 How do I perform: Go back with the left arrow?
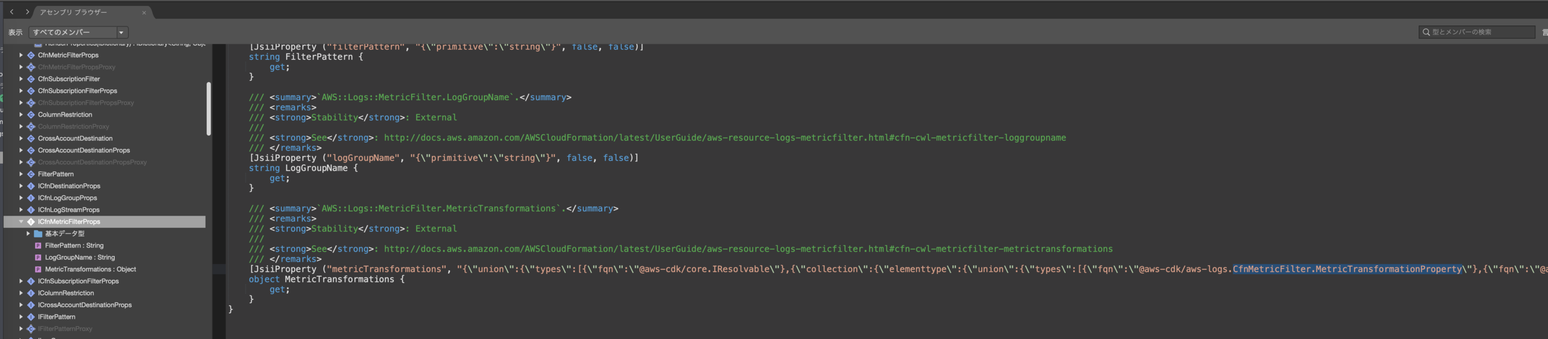[x=11, y=12]
